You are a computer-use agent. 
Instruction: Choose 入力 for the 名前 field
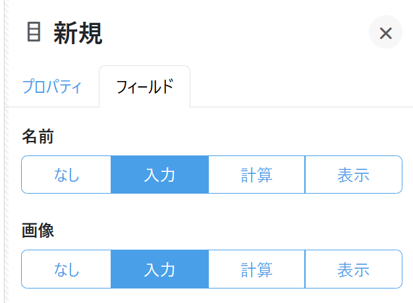tap(159, 175)
